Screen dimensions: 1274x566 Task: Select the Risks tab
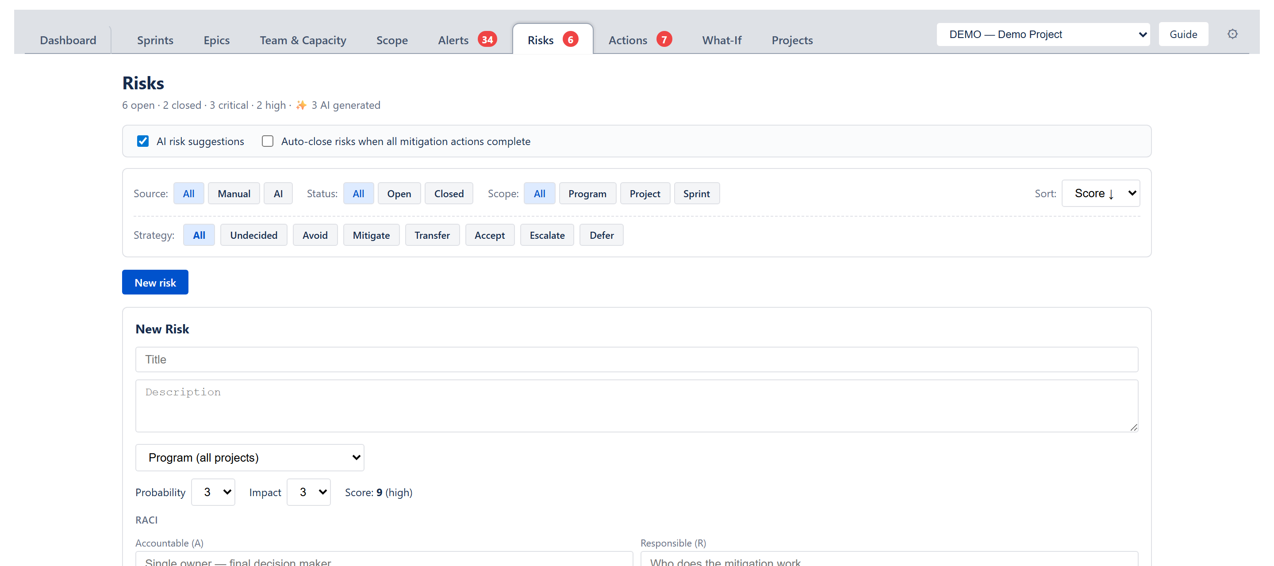tap(553, 39)
